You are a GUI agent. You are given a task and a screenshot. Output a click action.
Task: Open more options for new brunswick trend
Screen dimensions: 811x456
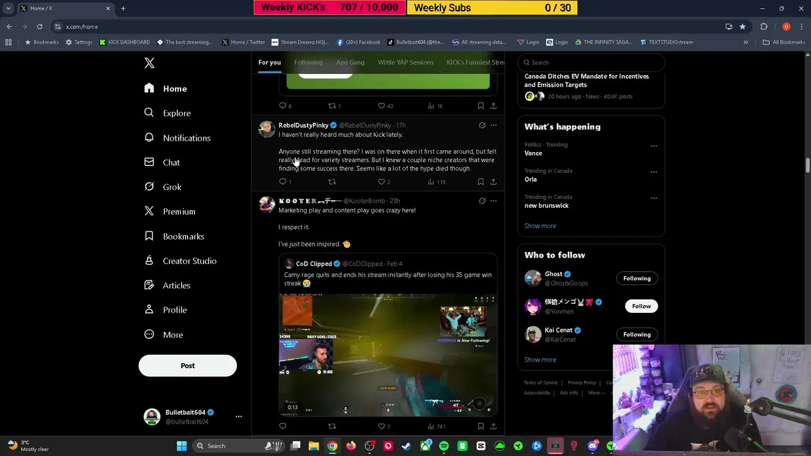[654, 198]
